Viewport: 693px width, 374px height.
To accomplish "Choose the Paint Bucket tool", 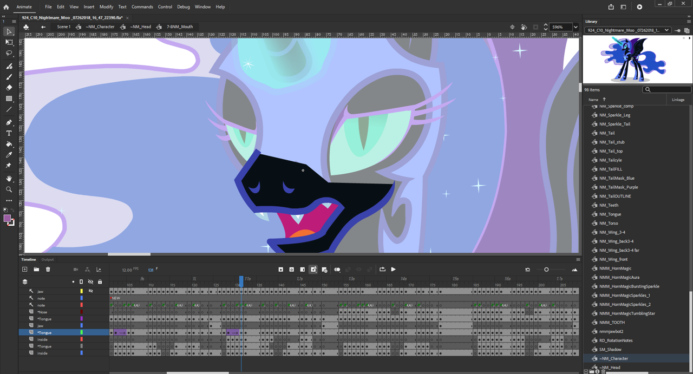I will click(9, 145).
